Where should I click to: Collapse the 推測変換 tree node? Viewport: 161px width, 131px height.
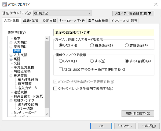11,76
